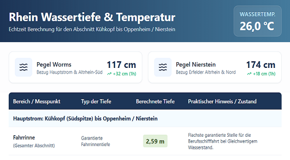The height and width of the screenshot is (160, 290).
Task: Click the wave icon beside Pegel Worms
Action: pos(24,67)
